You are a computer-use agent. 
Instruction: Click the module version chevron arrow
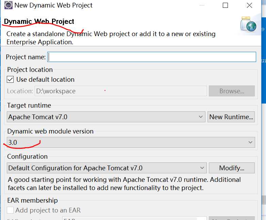click(250, 142)
